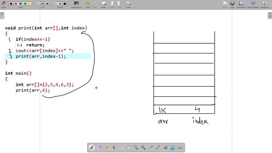The height and width of the screenshot is (153, 272).
Task: Click the Show Desktop button
Action: tap(253, 4)
